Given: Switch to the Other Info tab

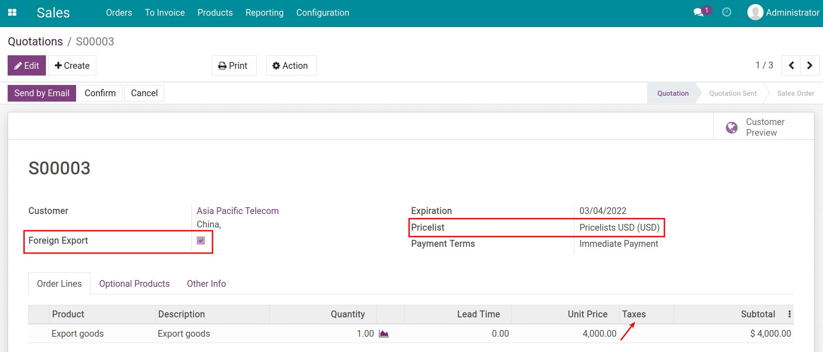Looking at the screenshot, I should coord(206,284).
